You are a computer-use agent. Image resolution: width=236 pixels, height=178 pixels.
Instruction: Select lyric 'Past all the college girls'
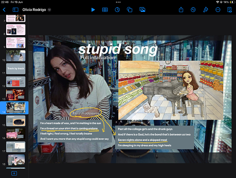coord(145,129)
